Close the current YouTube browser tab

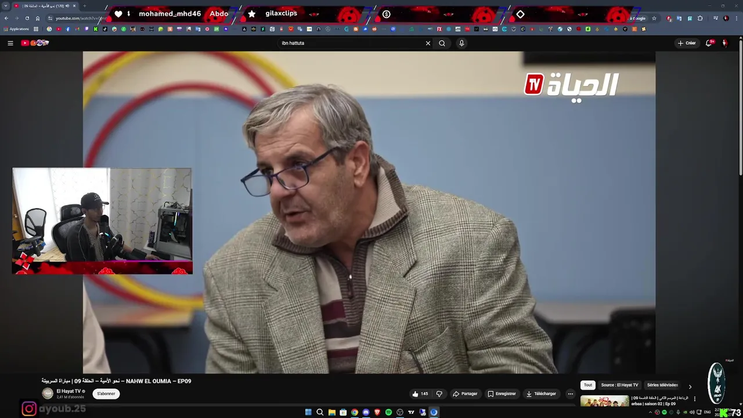(74, 6)
